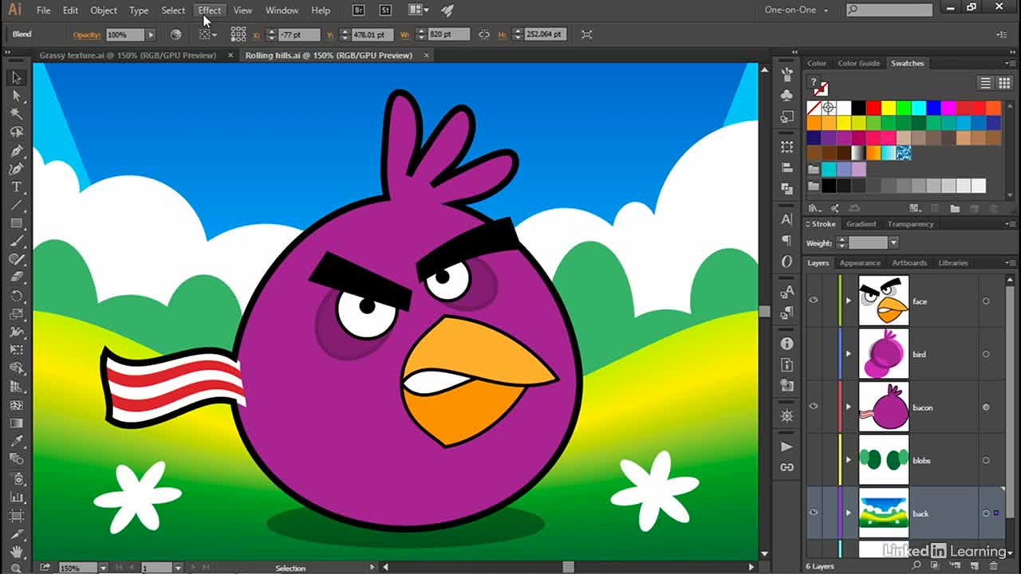
Task: Open the Pathfinder panel icon
Action: [x=787, y=189]
